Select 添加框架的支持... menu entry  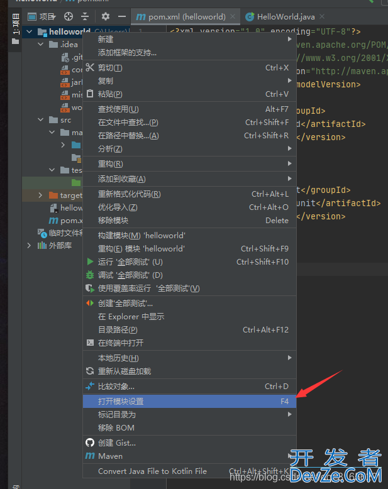pyautogui.click(x=190, y=52)
